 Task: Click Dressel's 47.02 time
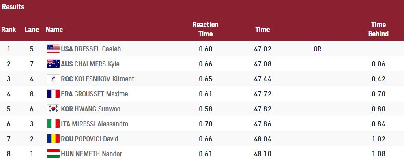(262, 49)
